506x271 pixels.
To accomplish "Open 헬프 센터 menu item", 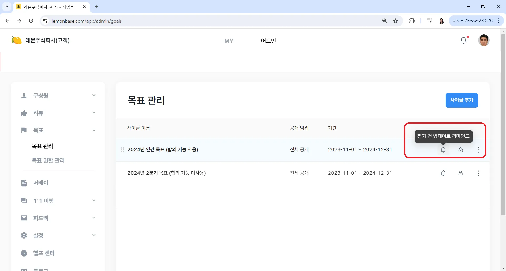I will (x=44, y=253).
